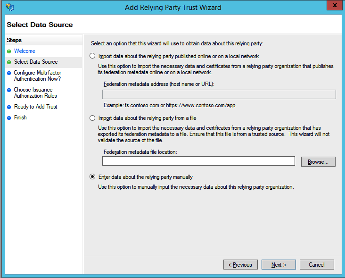Go back with the < Previous button
This screenshot has width=345, height=278.
[x=240, y=265]
